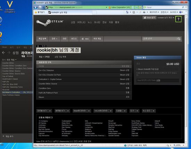Click the blue help icon in the IE command bar

coord(181,12)
